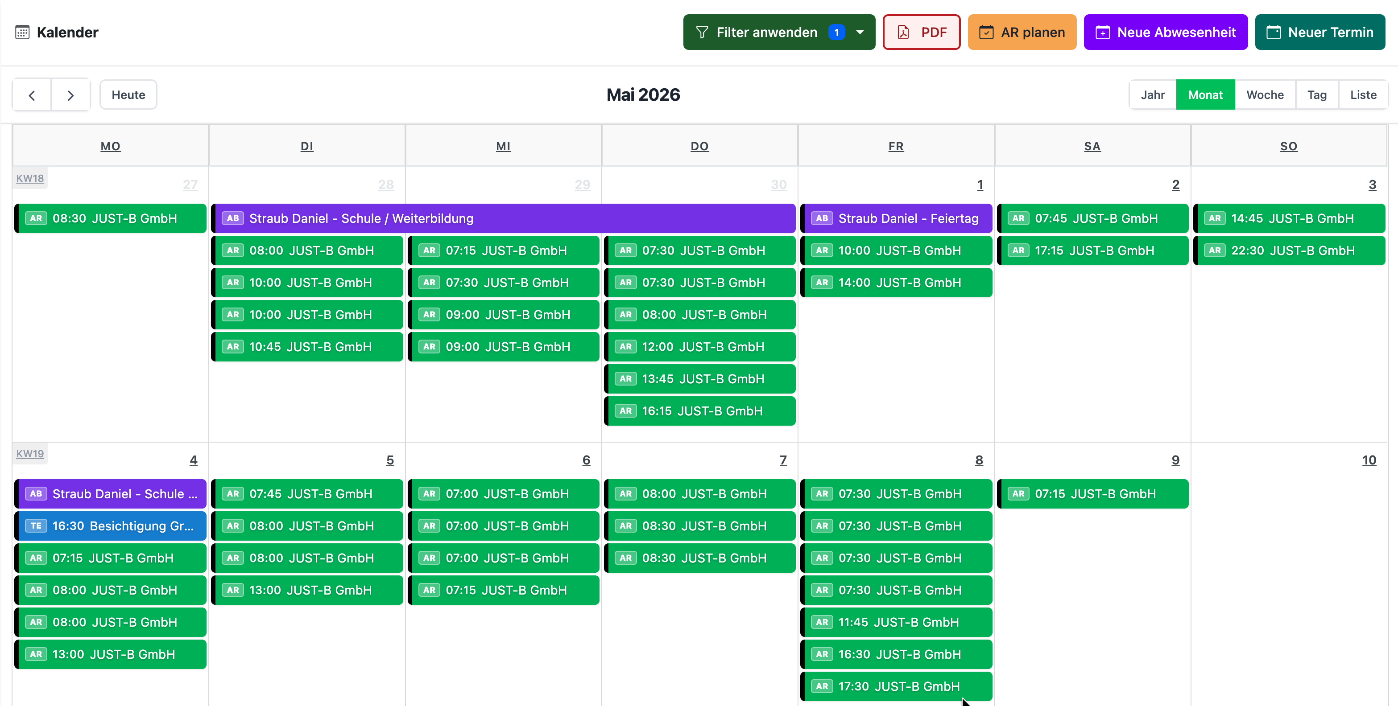Open the 11:45 JUST-B GmbH event

[896, 623]
